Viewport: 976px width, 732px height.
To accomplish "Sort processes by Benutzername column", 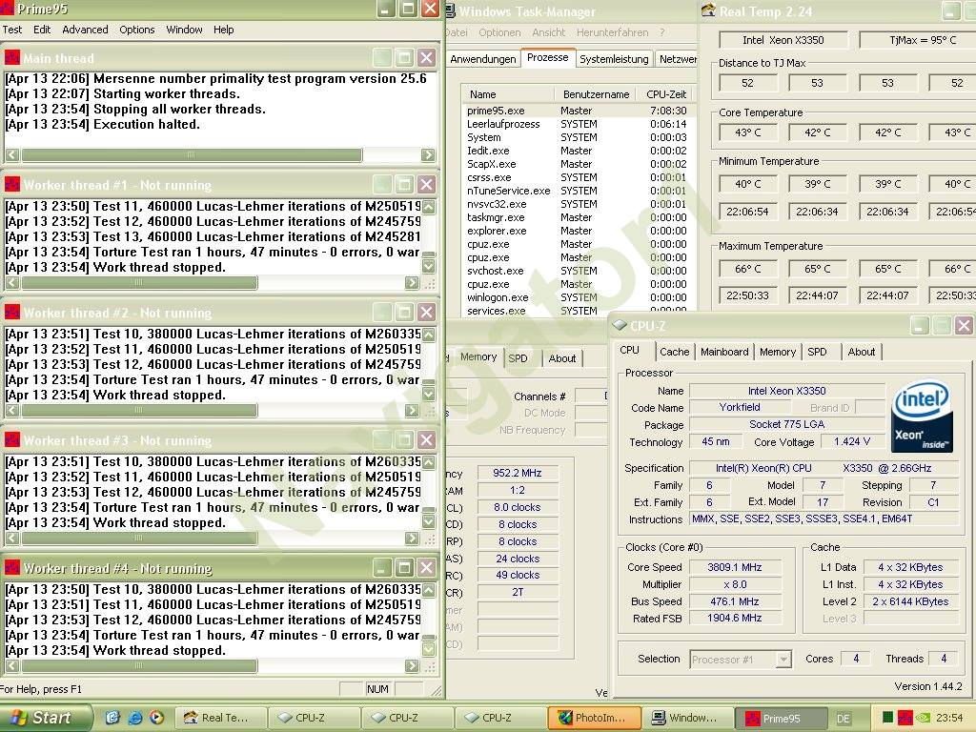I will (x=596, y=94).
